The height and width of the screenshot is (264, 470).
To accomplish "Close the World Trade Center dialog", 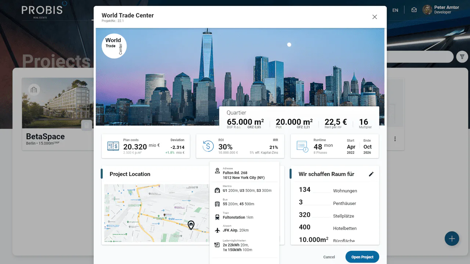I will pyautogui.click(x=375, y=17).
